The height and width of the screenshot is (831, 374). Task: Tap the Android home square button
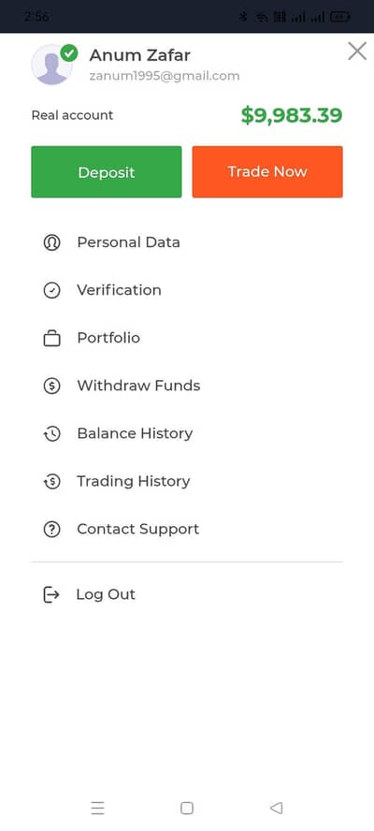[187, 808]
